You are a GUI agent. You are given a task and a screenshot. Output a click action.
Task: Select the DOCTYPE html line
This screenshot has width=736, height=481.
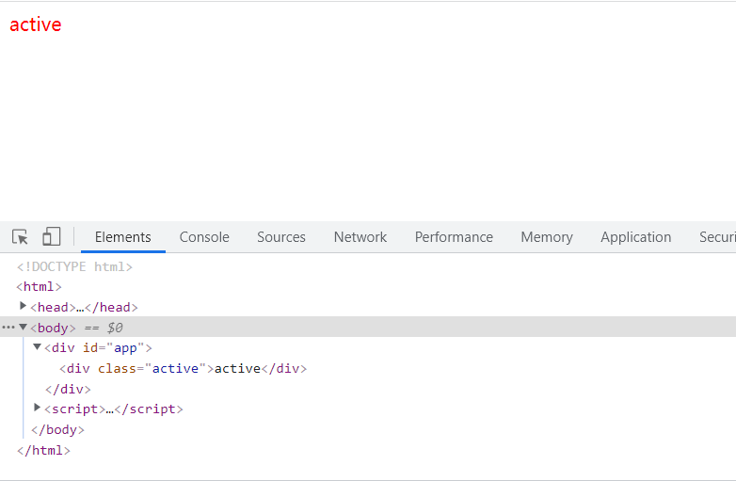click(x=74, y=266)
